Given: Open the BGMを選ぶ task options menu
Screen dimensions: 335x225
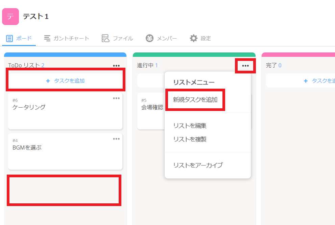Looking at the screenshot, I should [x=116, y=139].
